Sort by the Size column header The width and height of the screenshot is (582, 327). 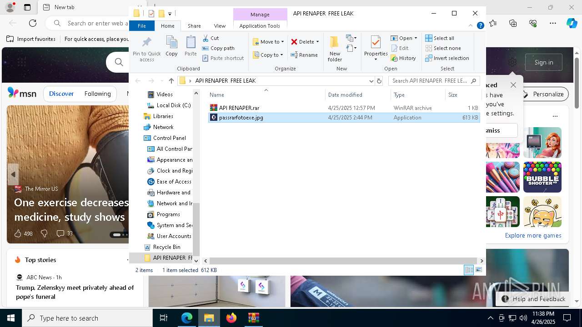coord(463,95)
